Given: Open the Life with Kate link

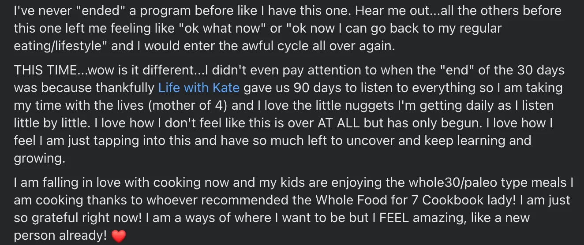Looking at the screenshot, I should tap(198, 88).
